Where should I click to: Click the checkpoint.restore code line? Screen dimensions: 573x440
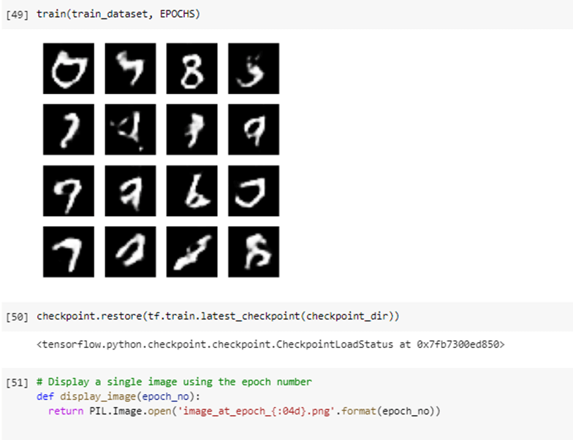point(218,316)
